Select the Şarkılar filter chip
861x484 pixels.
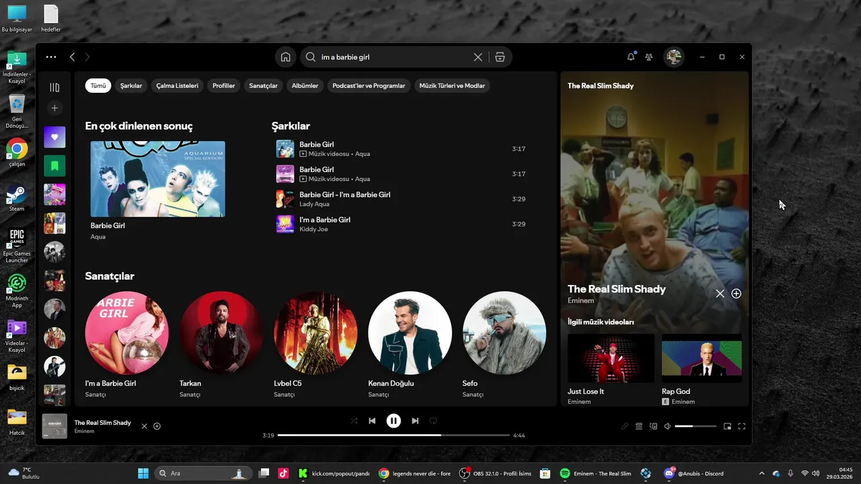pyautogui.click(x=131, y=86)
